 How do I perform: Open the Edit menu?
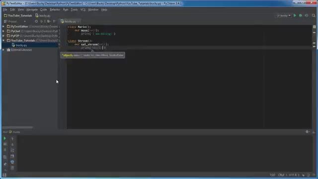pyautogui.click(x=12, y=9)
